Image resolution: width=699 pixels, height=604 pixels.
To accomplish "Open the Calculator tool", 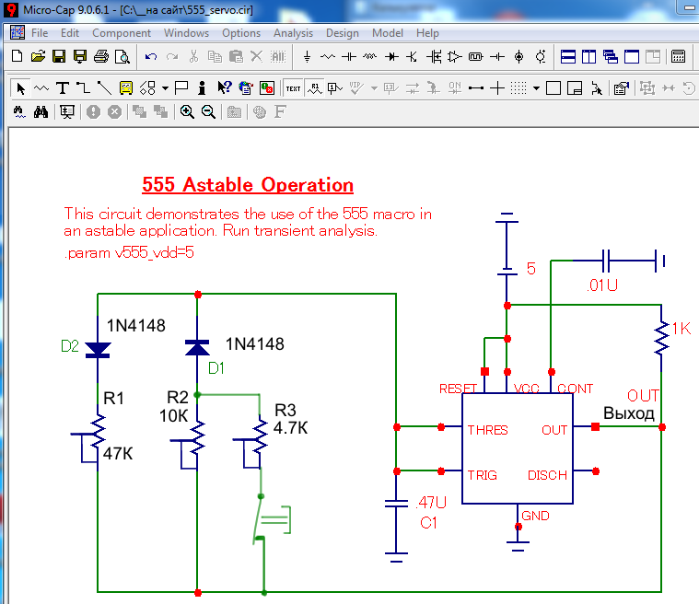I will 678,57.
